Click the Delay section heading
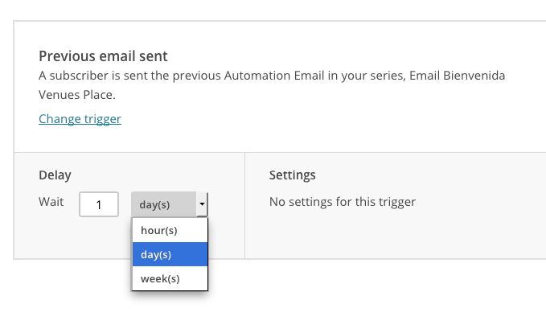546x329 pixels. tap(55, 175)
